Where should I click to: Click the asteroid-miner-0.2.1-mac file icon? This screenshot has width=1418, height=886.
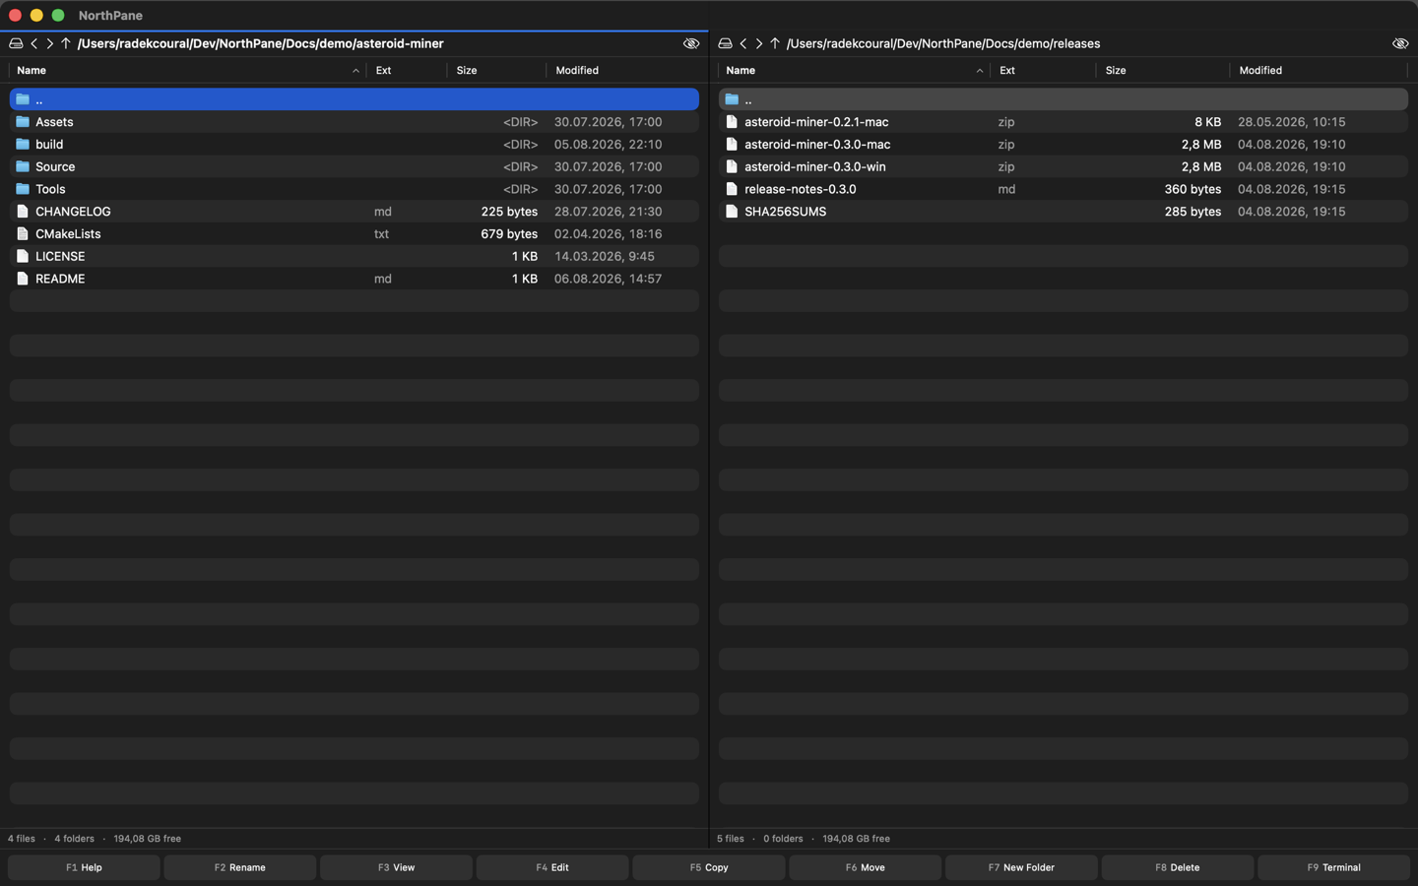tap(732, 122)
